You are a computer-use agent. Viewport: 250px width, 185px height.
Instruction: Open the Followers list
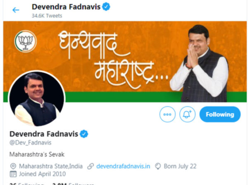[x=73, y=184]
